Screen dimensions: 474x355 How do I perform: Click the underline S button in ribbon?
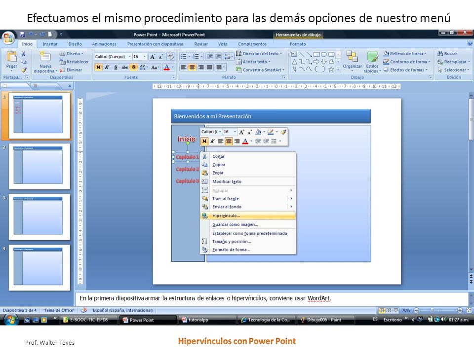116,68
